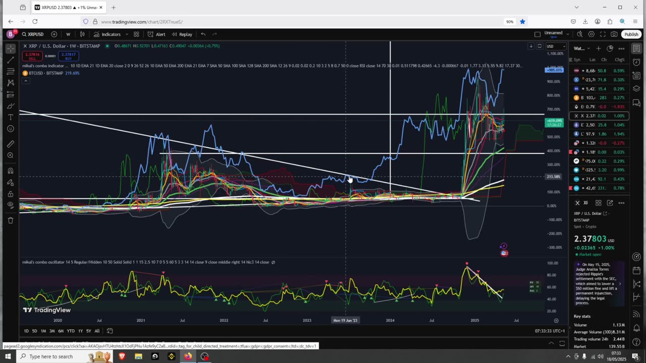Take a snapshot with the camera icon
646x363 pixels.
tap(614, 34)
